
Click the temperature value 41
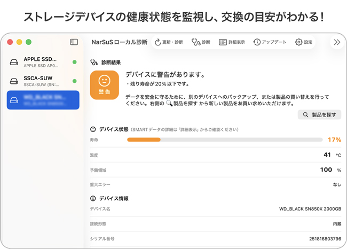point(327,154)
